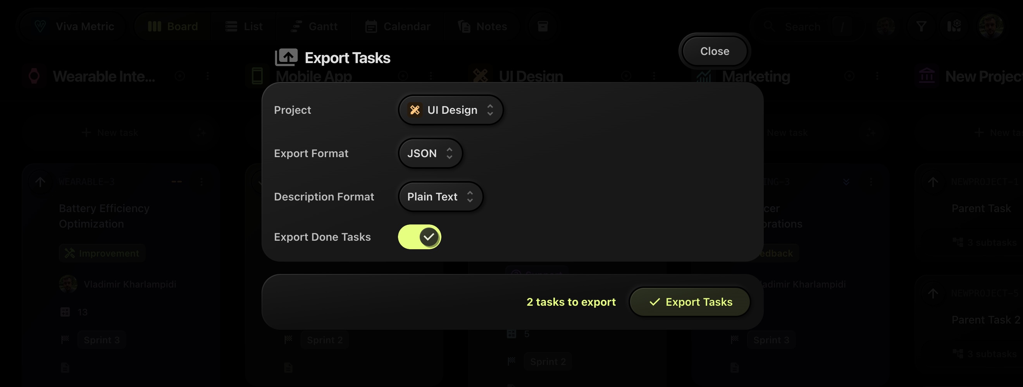Viewport: 1023px width, 387px height.
Task: Click the chart-with-gear statistics icon
Action: pyautogui.click(x=954, y=26)
